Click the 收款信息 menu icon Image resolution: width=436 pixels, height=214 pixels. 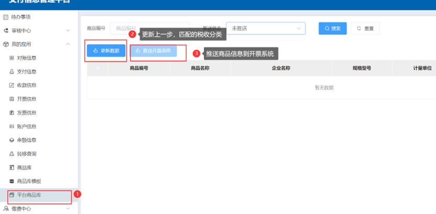(x=12, y=85)
